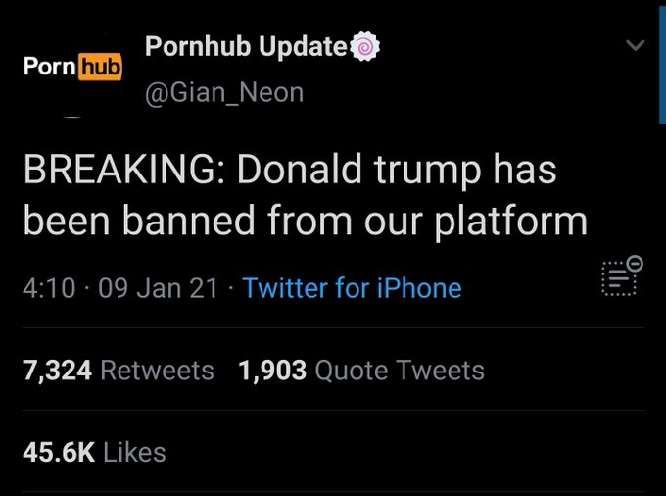Open the Pornhub Update display name
The height and width of the screenshot is (496, 666).
point(247,46)
